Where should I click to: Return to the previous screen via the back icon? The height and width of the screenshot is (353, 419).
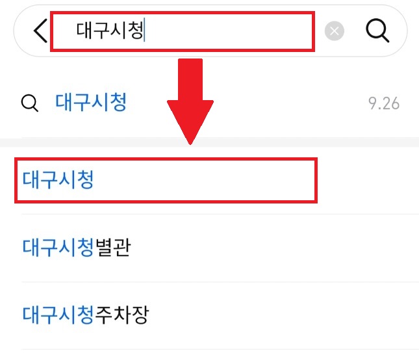tap(41, 31)
